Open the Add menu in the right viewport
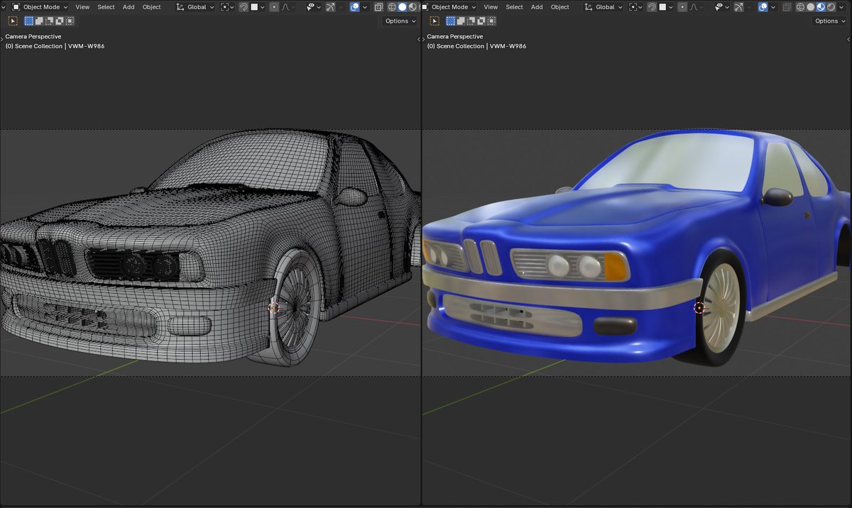The height and width of the screenshot is (508, 852). [x=537, y=6]
